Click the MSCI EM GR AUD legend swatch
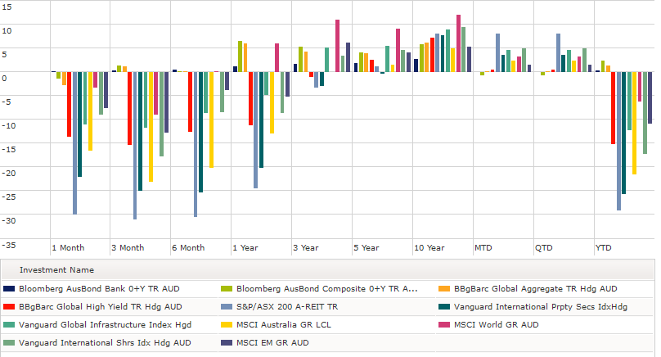This screenshot has height=357, width=661. [x=227, y=343]
